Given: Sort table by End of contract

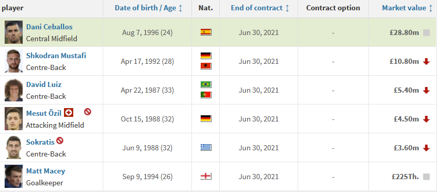Looking at the screenshot, I should 260,8.
